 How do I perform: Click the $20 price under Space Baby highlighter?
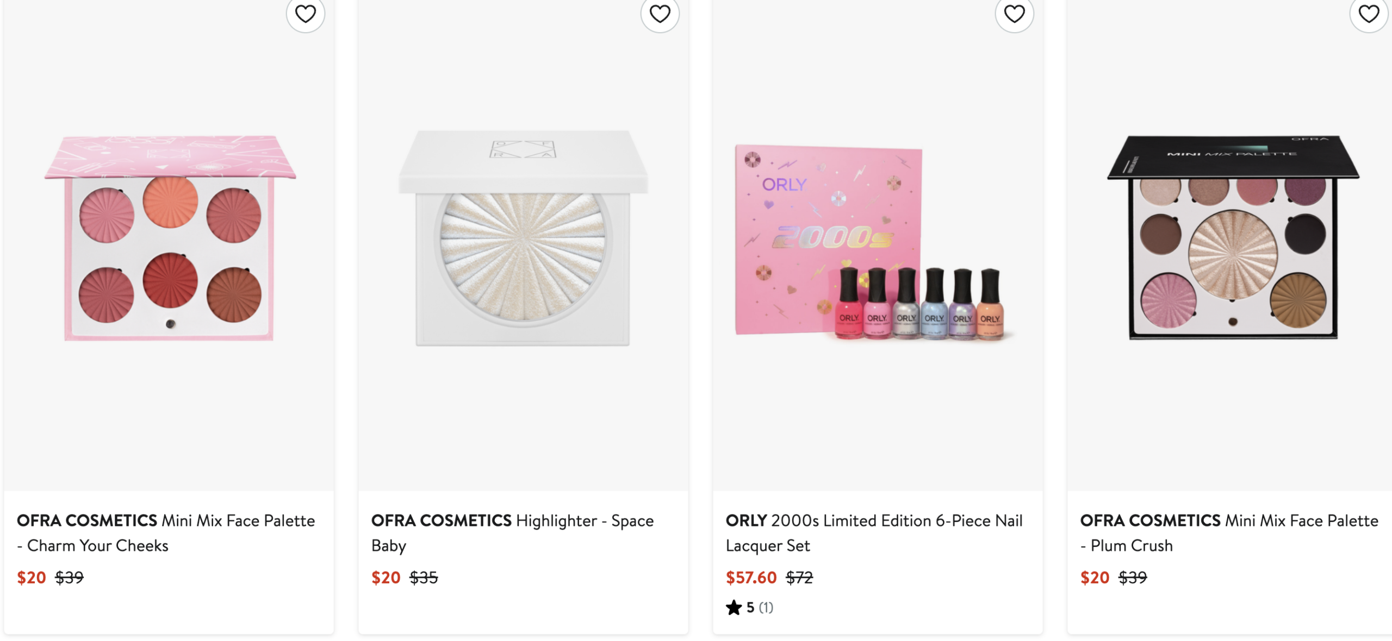pyautogui.click(x=386, y=577)
